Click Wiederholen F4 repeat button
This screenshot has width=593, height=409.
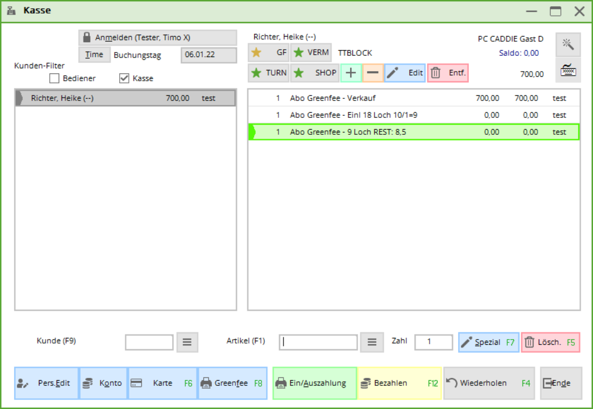489,383
